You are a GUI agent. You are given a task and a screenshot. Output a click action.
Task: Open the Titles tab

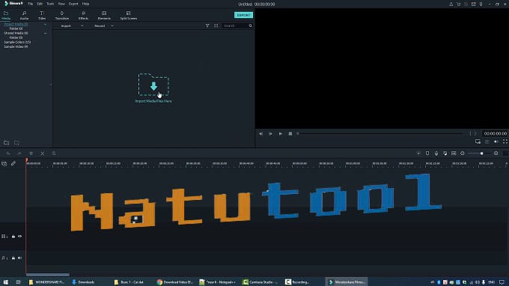[42, 15]
